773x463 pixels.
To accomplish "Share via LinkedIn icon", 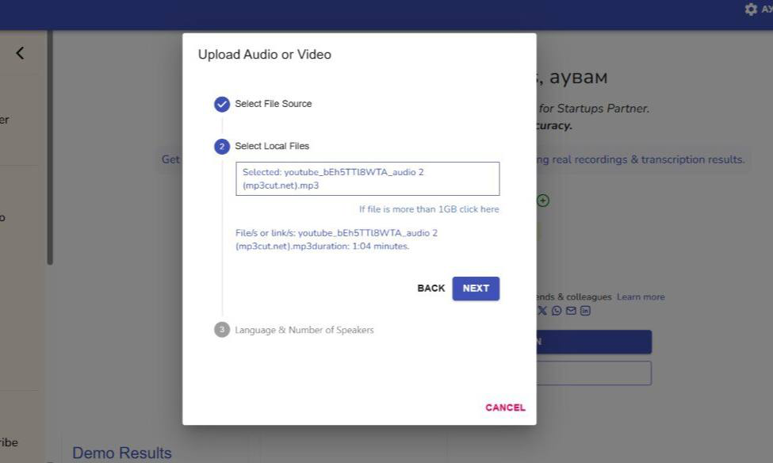I will pos(585,311).
